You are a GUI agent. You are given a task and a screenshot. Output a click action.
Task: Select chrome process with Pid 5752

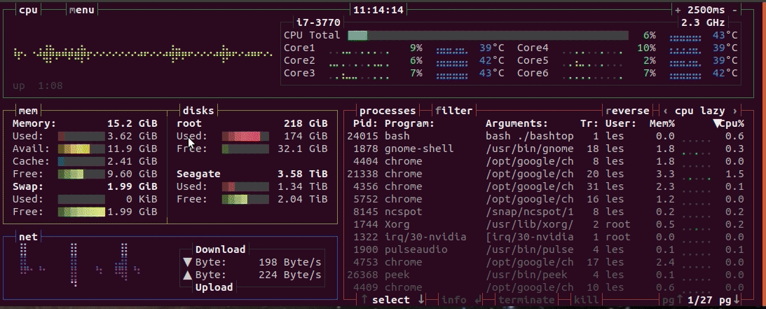[545, 199]
